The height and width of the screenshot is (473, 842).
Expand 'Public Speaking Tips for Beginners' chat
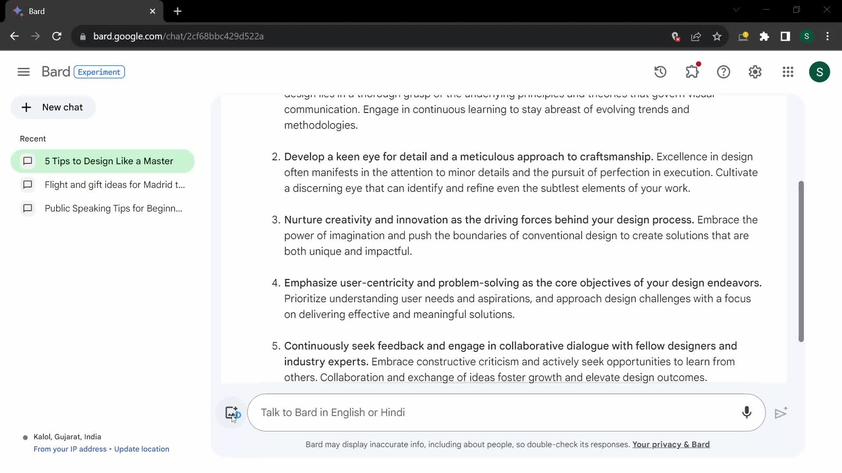114,208
